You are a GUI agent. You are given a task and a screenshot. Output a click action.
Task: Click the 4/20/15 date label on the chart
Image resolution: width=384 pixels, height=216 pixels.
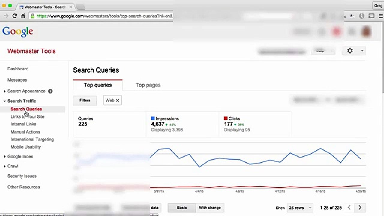pyautogui.click(x=361, y=191)
